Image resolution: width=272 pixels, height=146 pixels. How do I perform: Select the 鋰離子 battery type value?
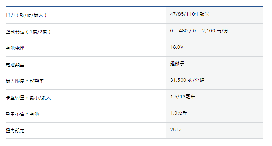(177, 64)
